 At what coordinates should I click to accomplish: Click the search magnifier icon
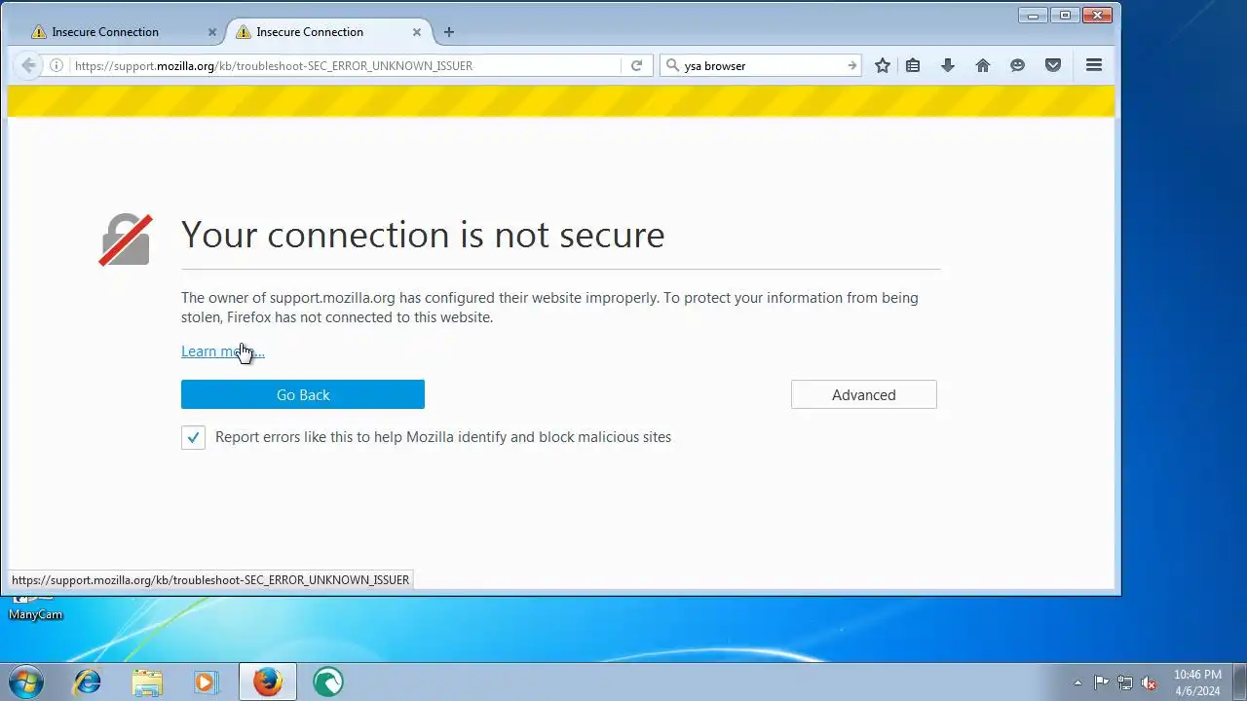[x=672, y=65]
